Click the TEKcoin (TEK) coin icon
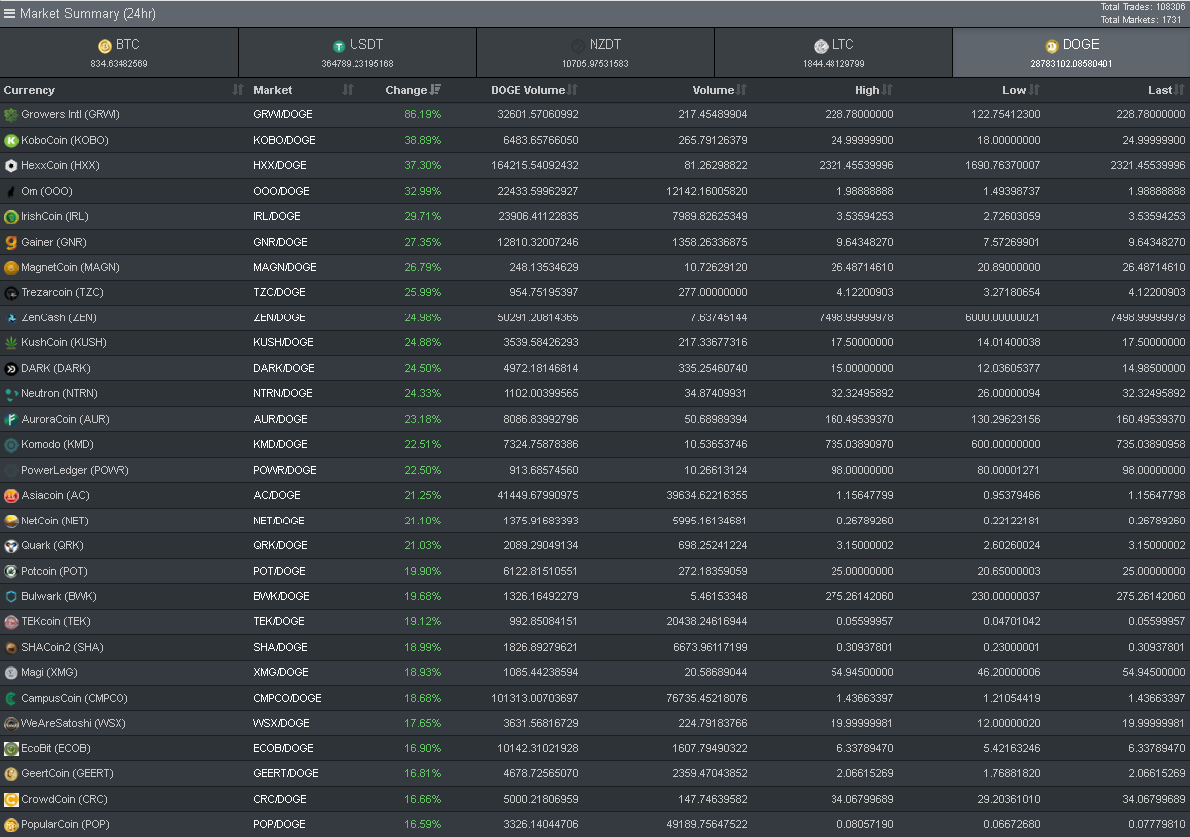 click(11, 622)
